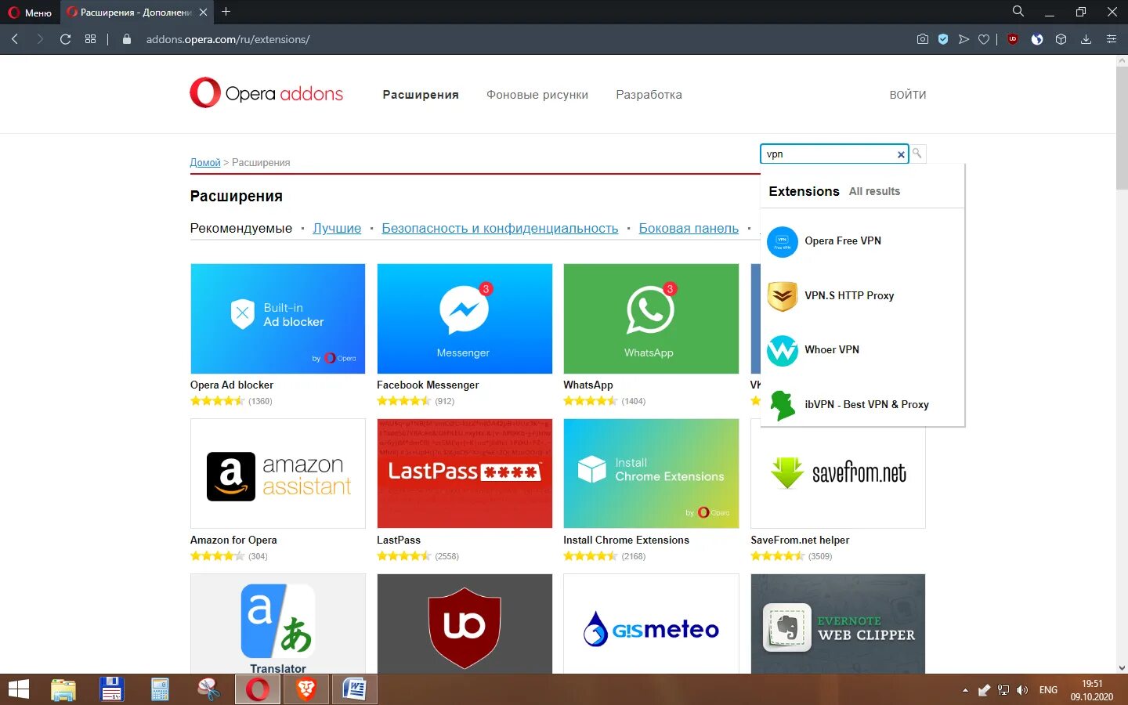Open the Разработка navigation item

(649, 95)
